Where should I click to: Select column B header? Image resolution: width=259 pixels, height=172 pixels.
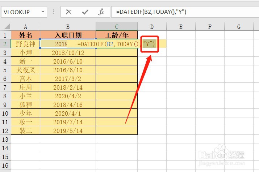pyautogui.click(x=68, y=26)
